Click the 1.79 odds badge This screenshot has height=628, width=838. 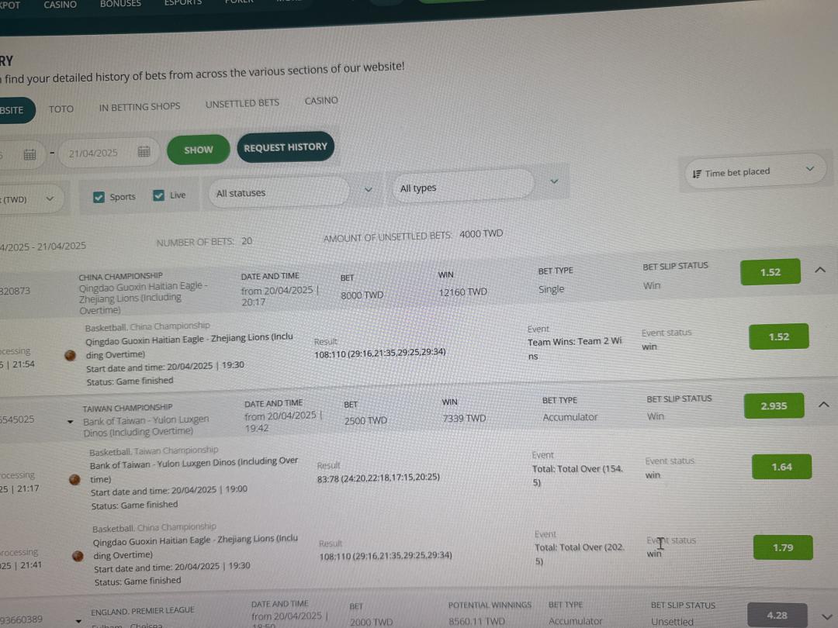click(x=783, y=548)
